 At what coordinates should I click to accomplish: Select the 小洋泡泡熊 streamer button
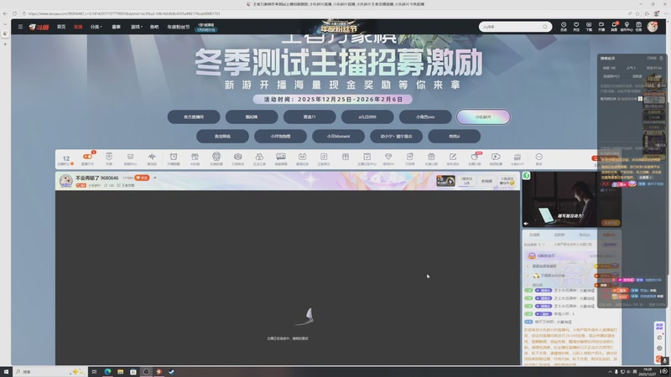point(280,137)
